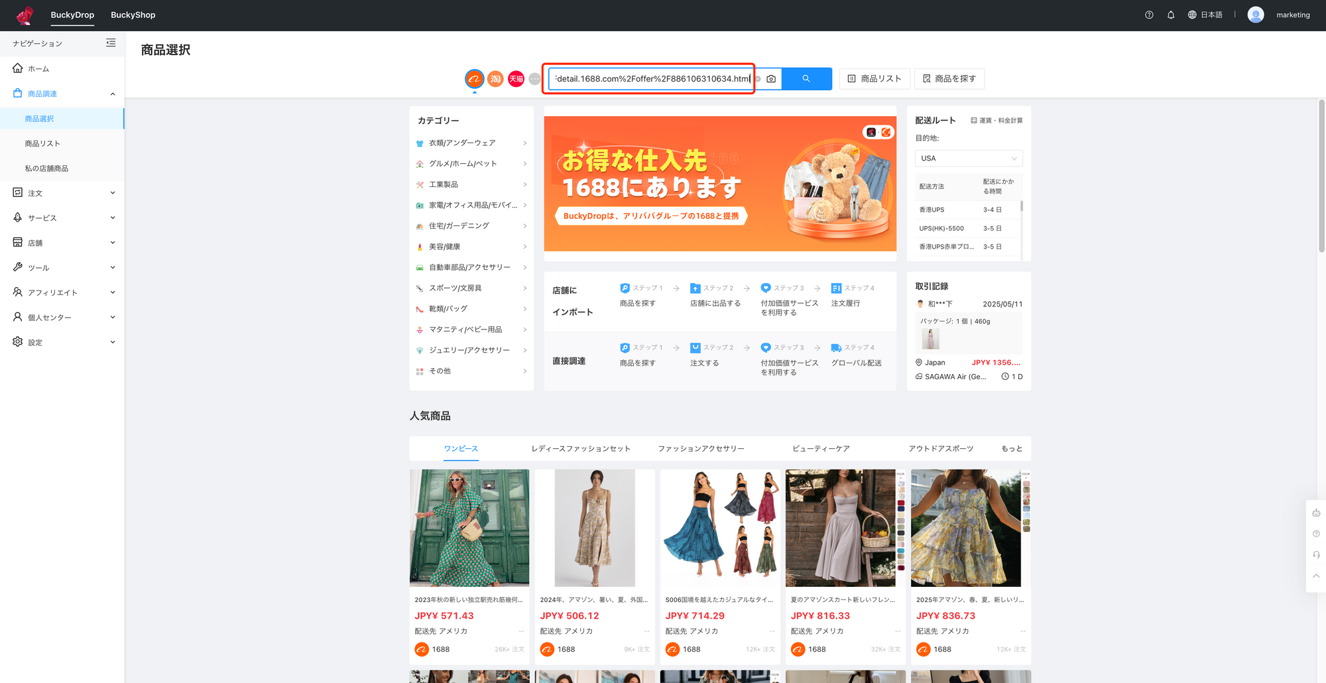Clear the search field text
This screenshot has width=1326, height=683.
point(758,79)
